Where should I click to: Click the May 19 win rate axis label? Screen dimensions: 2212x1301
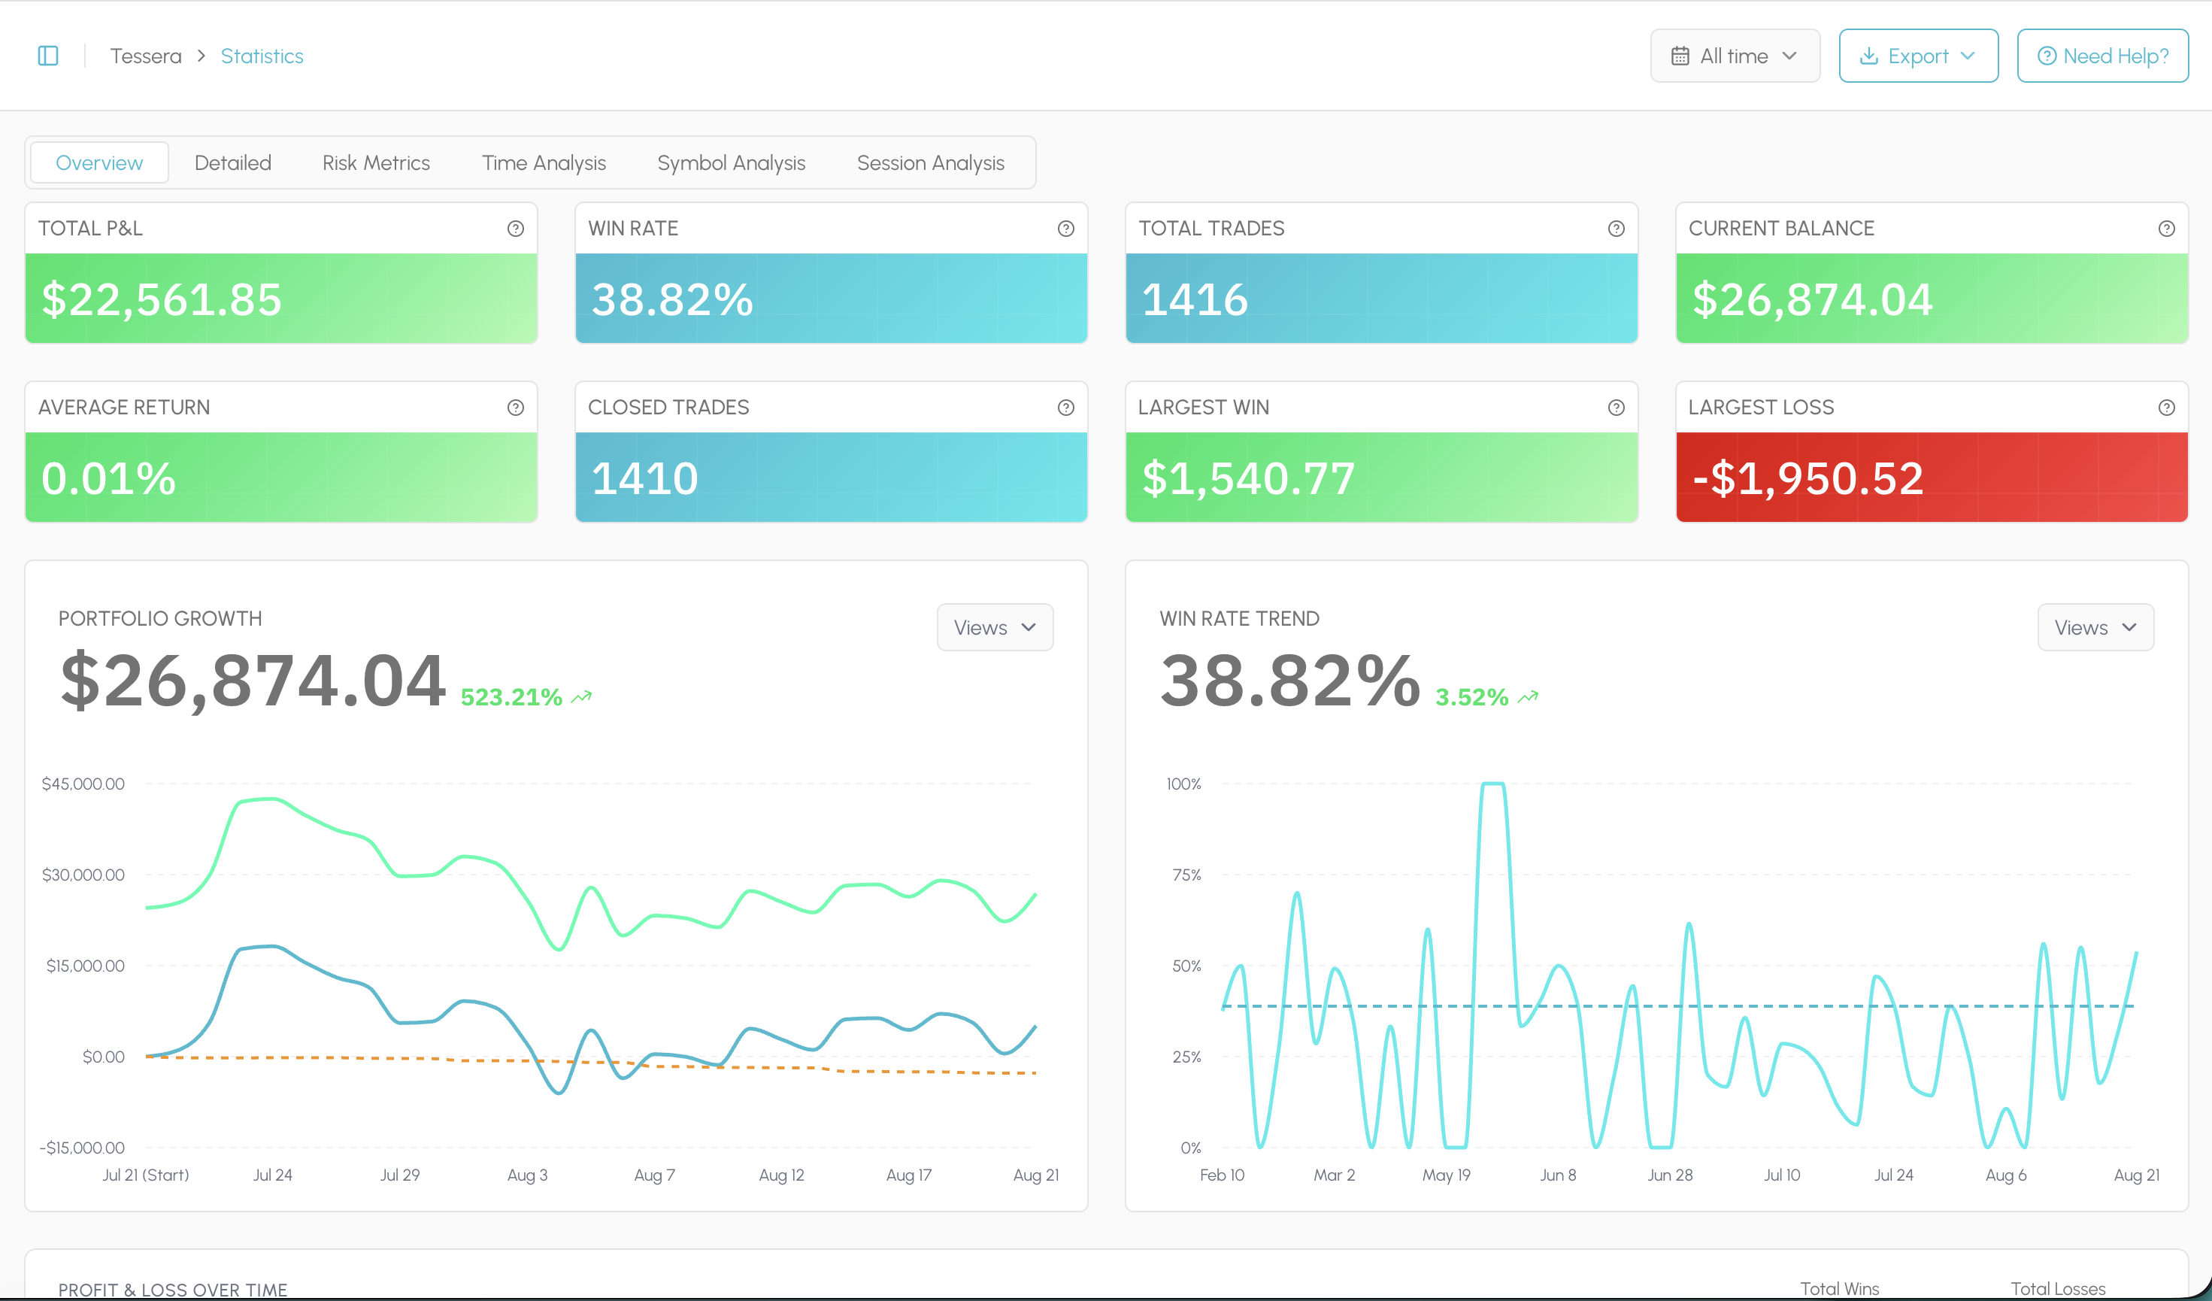1446,1175
